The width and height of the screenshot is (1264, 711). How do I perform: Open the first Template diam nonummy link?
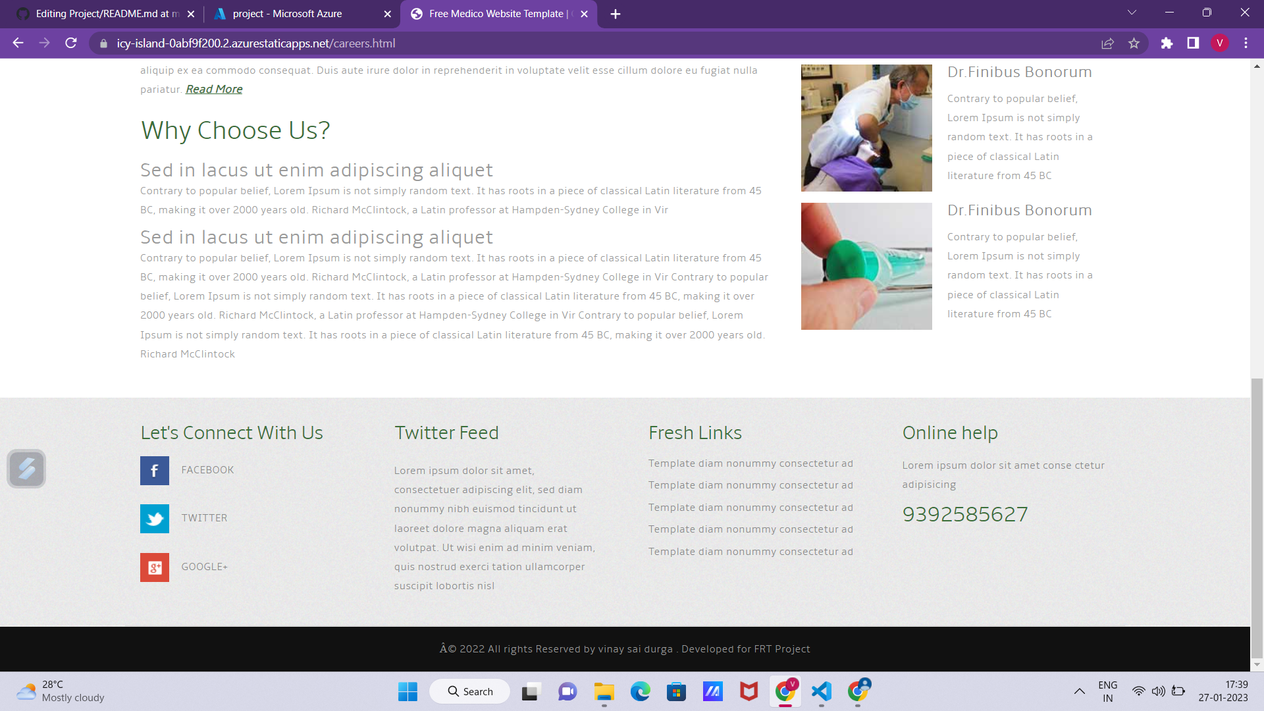pyautogui.click(x=750, y=463)
